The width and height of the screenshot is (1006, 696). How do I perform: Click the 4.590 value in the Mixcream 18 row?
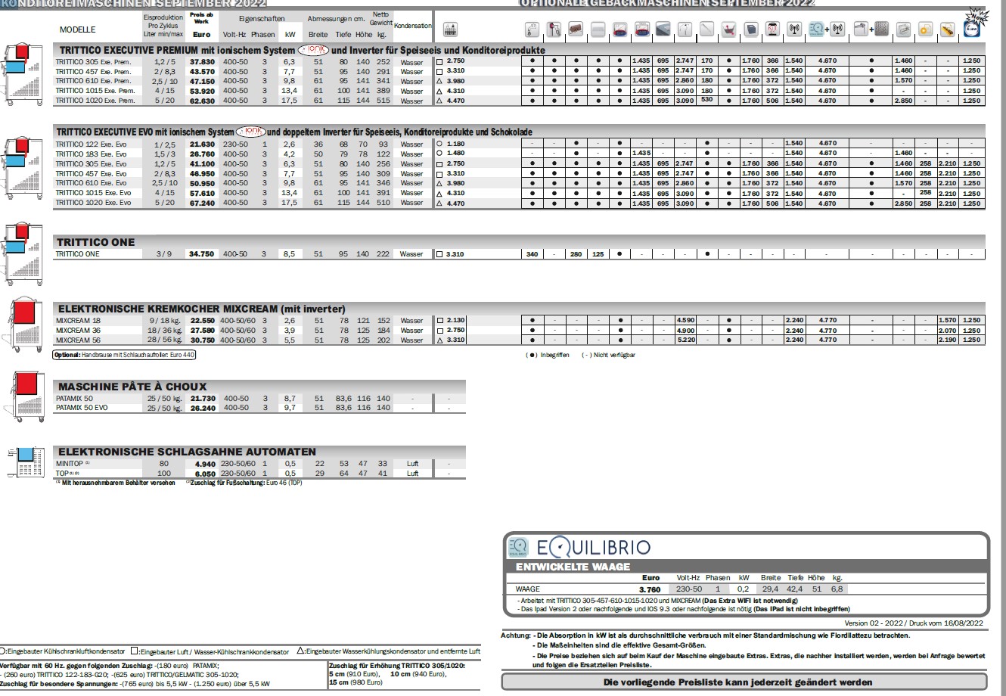[x=685, y=321]
